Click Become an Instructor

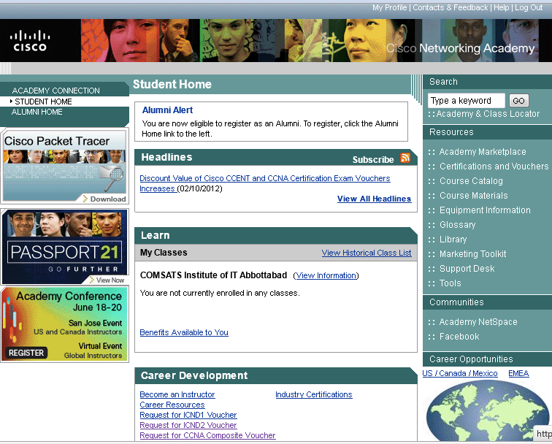(x=177, y=394)
